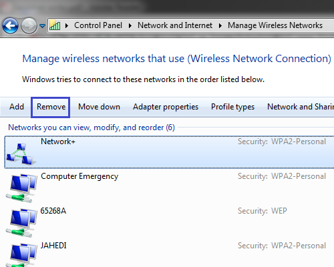Click the Back navigation arrow button
The image size is (334, 267).
pyautogui.click(x=10, y=26)
